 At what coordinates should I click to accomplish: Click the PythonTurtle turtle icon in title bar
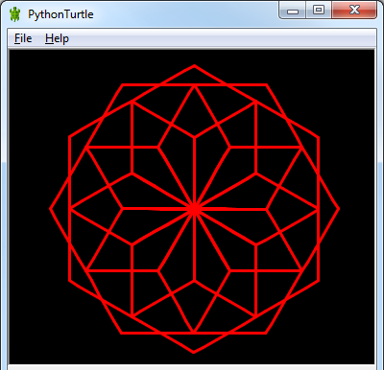(14, 14)
